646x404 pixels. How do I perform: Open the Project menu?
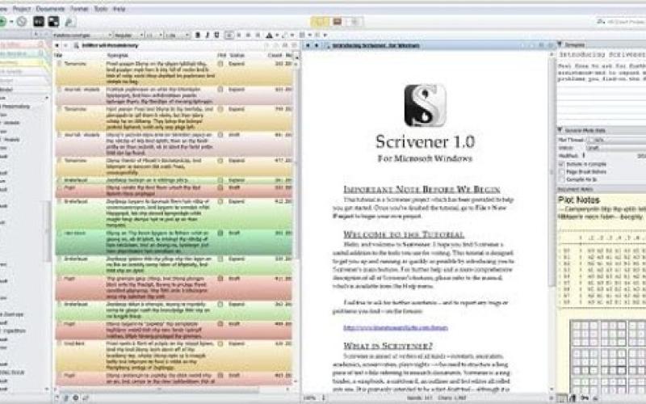point(22,9)
